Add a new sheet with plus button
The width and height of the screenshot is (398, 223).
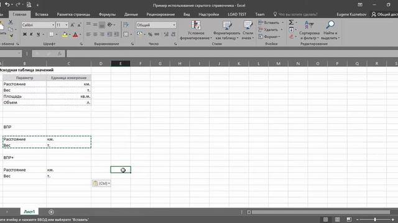tap(51, 212)
